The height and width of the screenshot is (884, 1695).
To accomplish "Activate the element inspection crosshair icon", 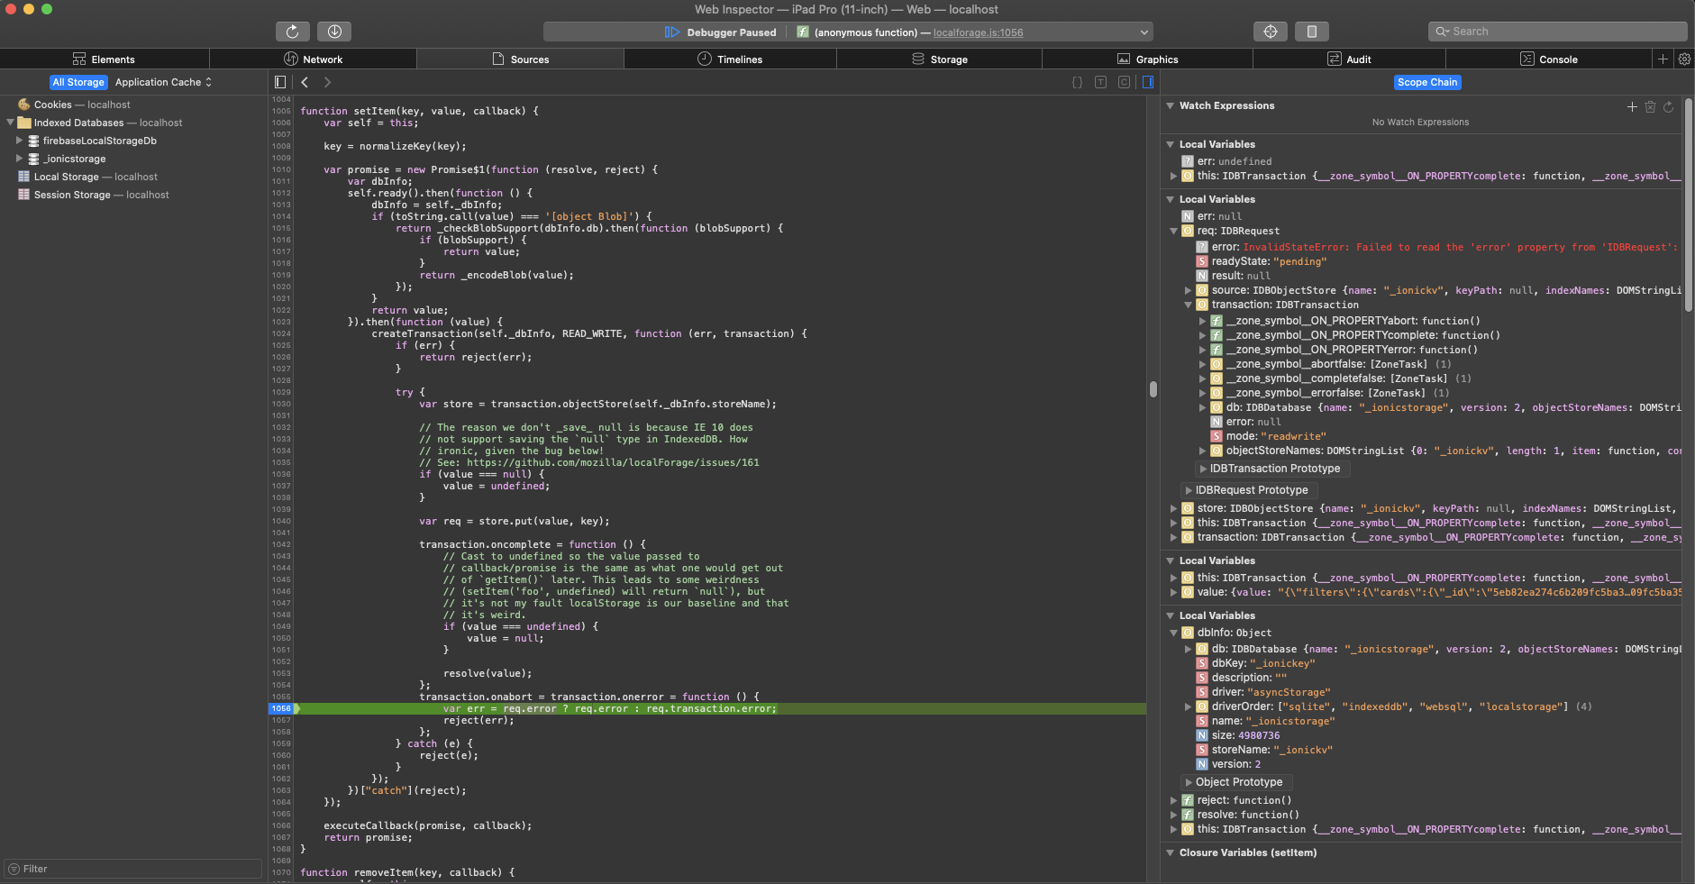I will pos(1271,31).
